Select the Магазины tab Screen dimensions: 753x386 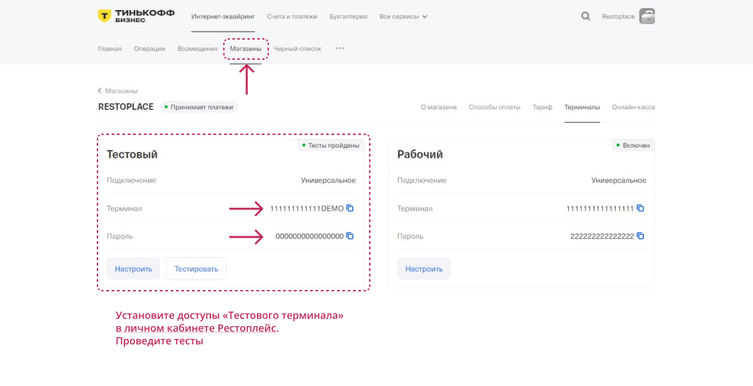click(245, 48)
